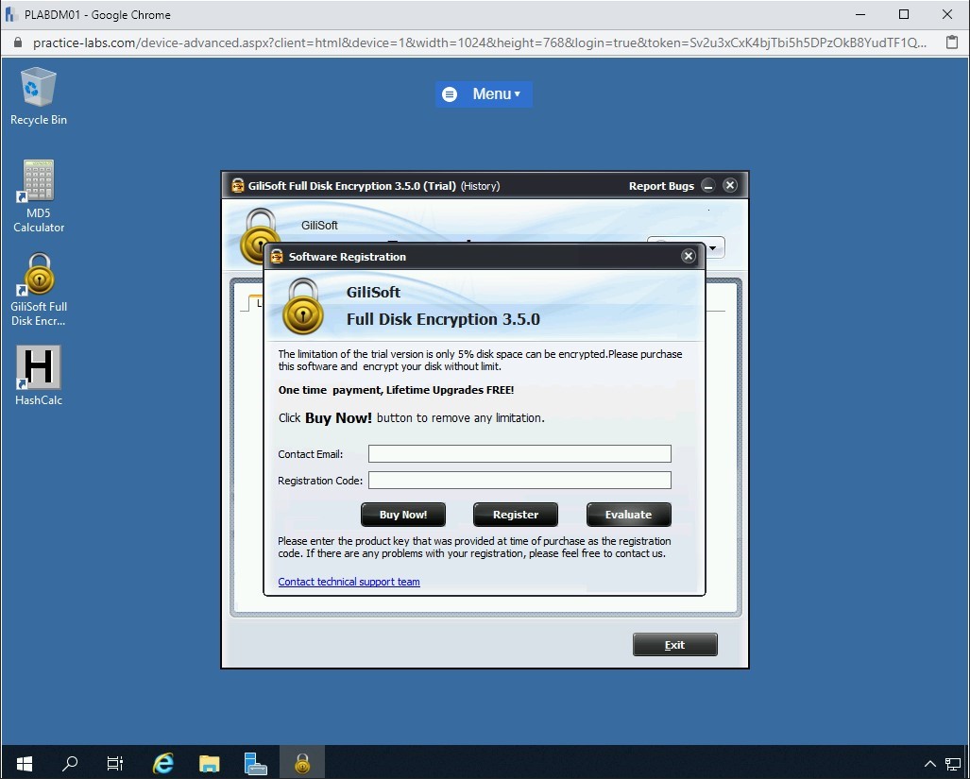This screenshot has height=779, width=970.
Task: Click the Contact Email input field
Action: tap(519, 454)
